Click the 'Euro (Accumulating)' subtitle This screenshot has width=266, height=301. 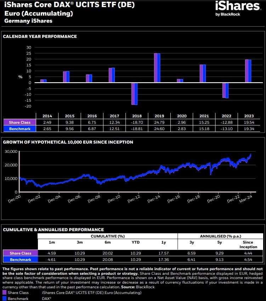(x=39, y=13)
